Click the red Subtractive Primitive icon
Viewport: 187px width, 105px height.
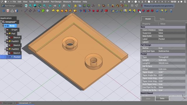[106, 11]
